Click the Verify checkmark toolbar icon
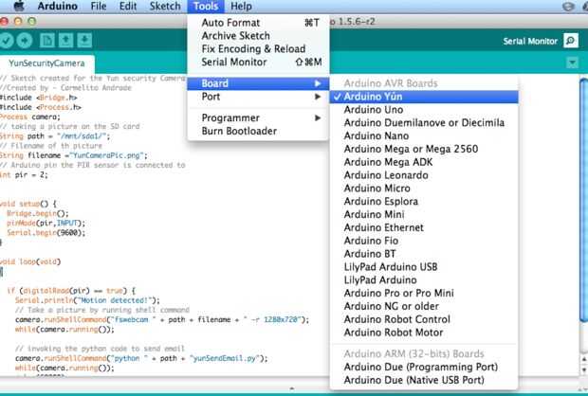This screenshot has height=396, width=588. click(6, 41)
